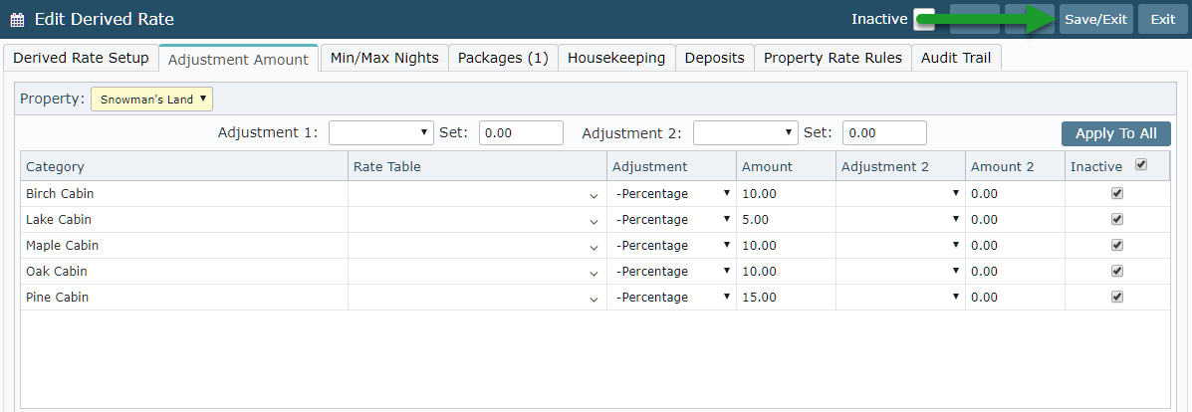Click Amount 2 value for Oak Cabin
The image size is (1192, 412).
point(1015,272)
